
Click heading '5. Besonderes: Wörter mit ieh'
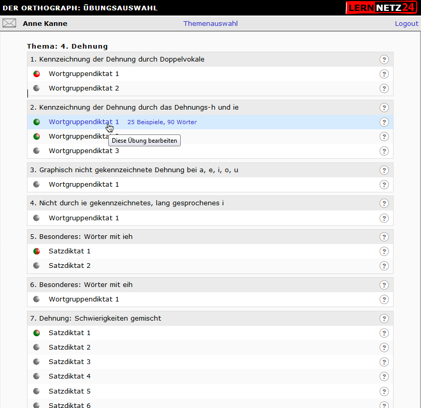(x=81, y=237)
